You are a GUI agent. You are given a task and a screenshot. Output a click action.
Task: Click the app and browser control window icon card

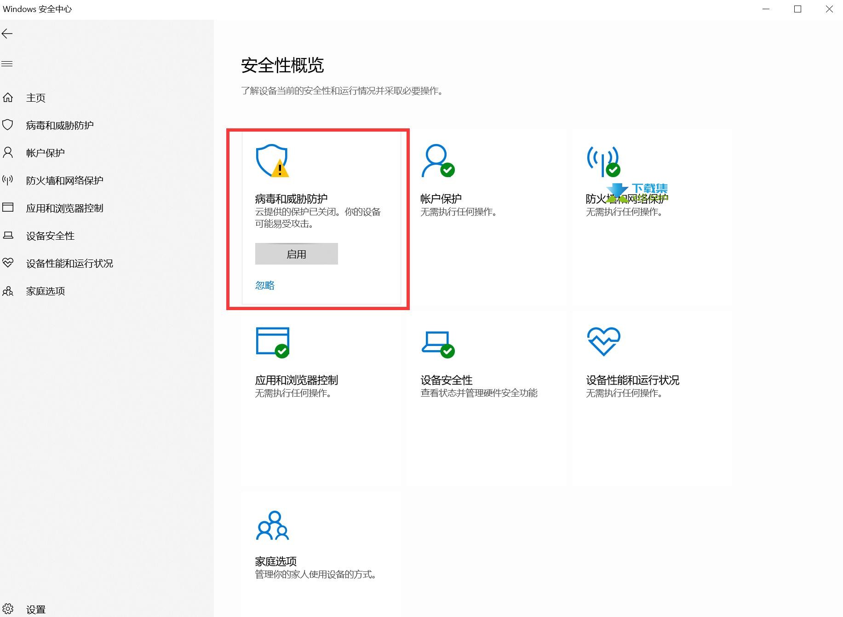(272, 342)
